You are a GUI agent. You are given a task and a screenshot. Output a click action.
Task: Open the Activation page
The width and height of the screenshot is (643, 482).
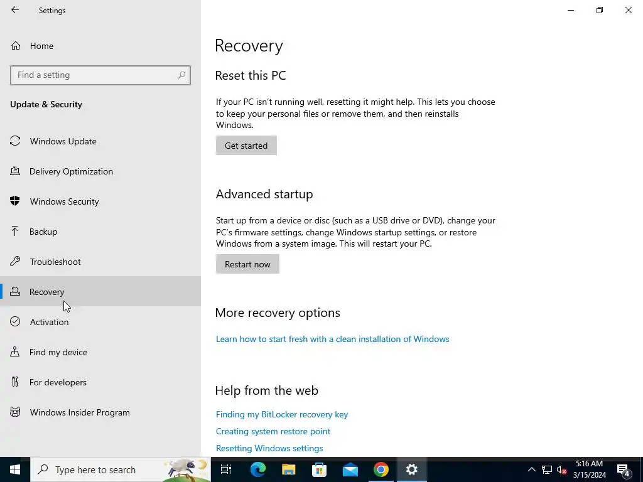click(100, 322)
